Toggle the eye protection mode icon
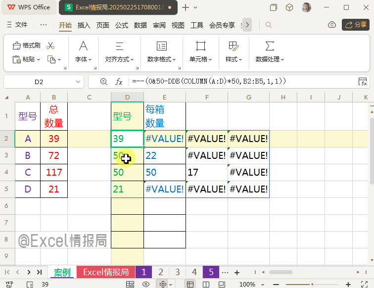This screenshot has width=374, height=288. [x=146, y=285]
